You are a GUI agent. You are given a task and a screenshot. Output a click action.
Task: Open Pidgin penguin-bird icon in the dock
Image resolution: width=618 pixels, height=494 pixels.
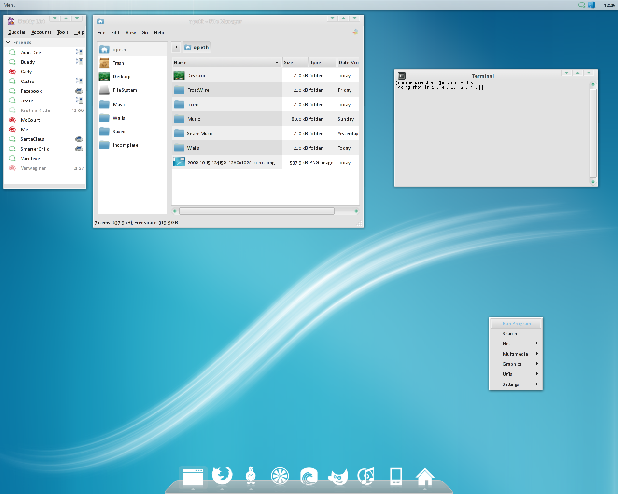click(251, 476)
